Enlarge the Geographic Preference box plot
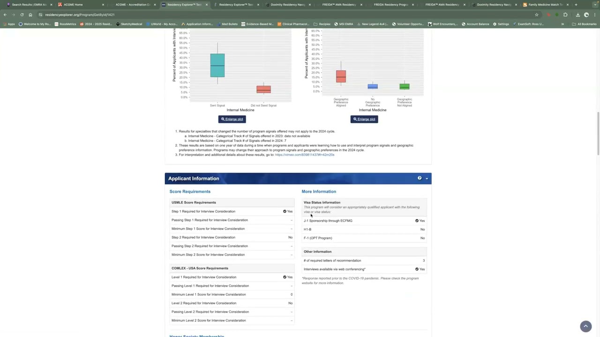The height and width of the screenshot is (337, 600). click(x=364, y=119)
